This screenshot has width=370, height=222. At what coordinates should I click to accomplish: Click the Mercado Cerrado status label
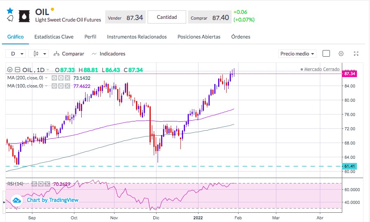320,69
